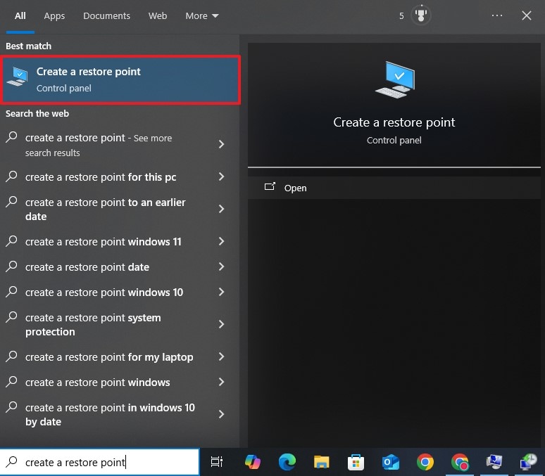
Task: Expand 'restore point date' suggestion chevron
Action: (221, 266)
